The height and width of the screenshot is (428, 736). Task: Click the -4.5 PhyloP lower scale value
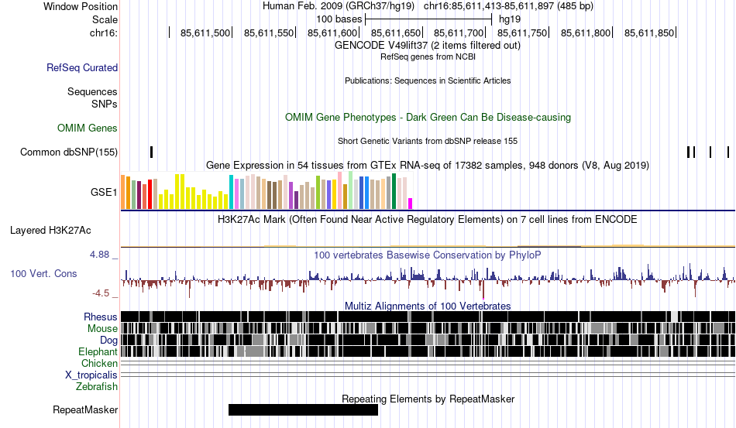[x=101, y=293]
